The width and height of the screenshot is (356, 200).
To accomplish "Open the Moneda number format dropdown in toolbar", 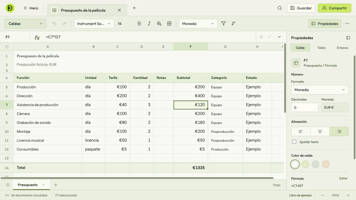I will pyautogui.click(x=198, y=24).
